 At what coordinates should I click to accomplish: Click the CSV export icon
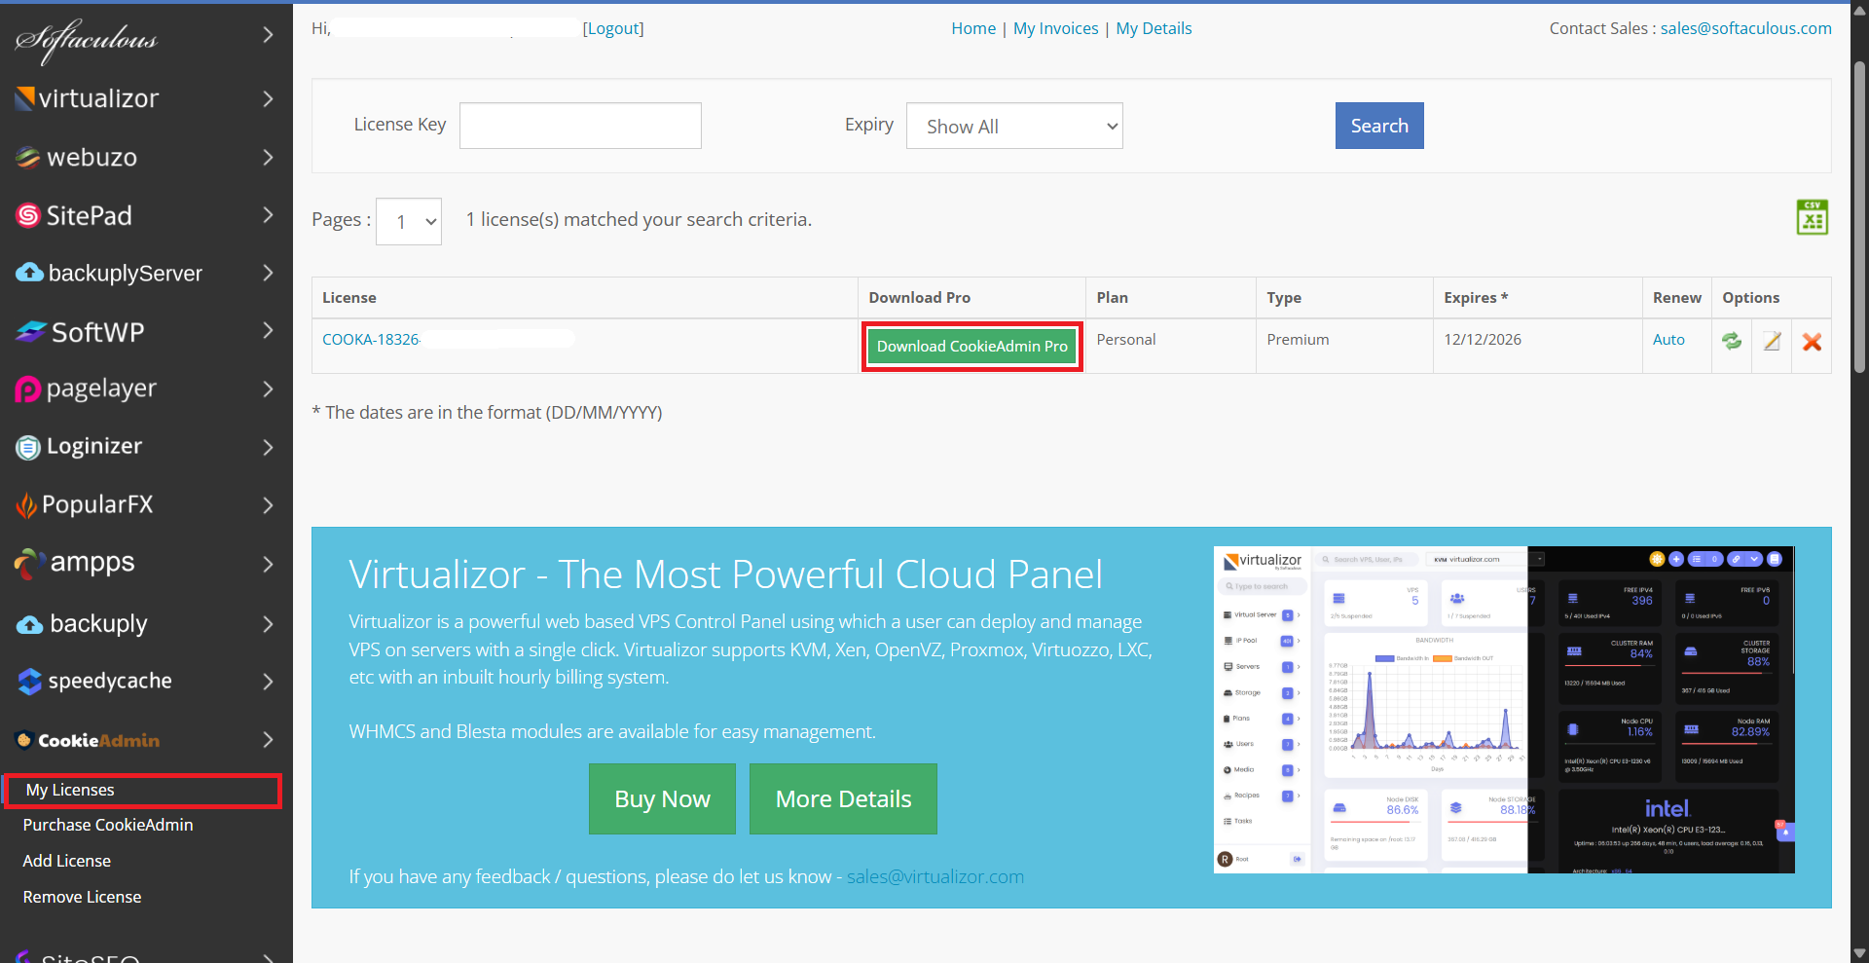[x=1812, y=217]
